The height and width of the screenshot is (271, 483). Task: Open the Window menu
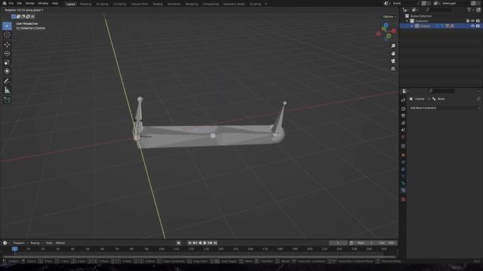coord(43,3)
